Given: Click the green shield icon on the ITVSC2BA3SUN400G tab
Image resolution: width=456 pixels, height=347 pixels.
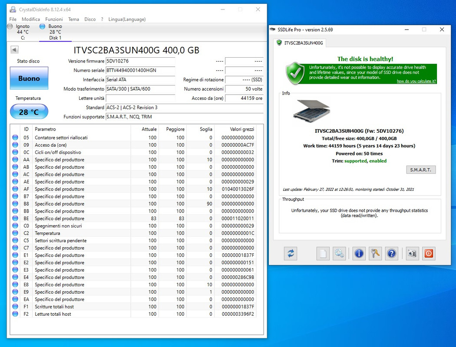Looking at the screenshot, I should point(279,43).
